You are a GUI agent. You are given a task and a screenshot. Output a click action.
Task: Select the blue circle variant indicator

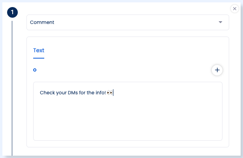tap(35, 70)
